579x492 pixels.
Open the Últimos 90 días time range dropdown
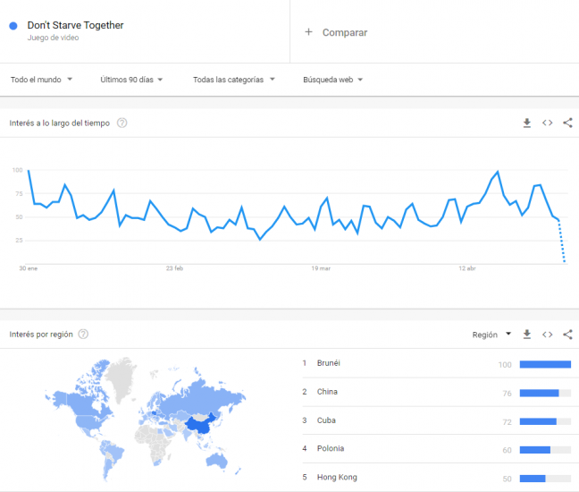tap(131, 80)
